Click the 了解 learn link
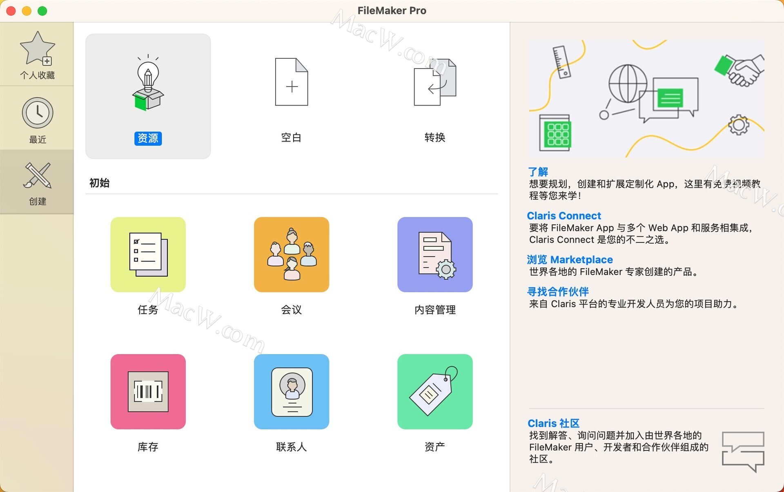Image resolution: width=784 pixels, height=492 pixels. tap(538, 172)
